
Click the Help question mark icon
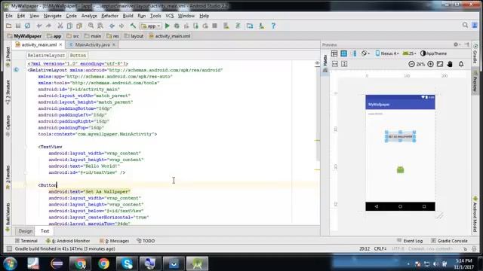click(x=273, y=26)
